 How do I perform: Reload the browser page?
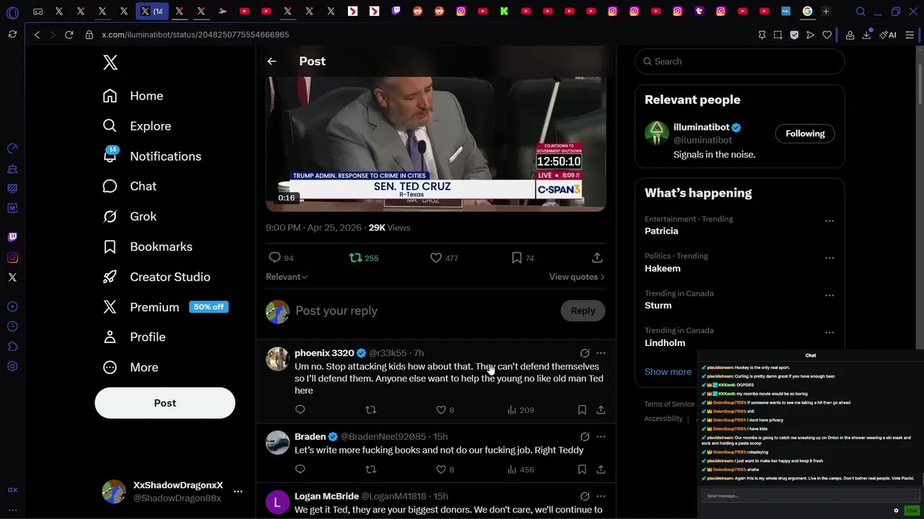pos(69,35)
